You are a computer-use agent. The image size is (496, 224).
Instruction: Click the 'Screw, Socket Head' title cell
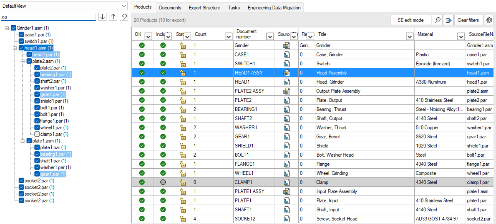coord(365,219)
